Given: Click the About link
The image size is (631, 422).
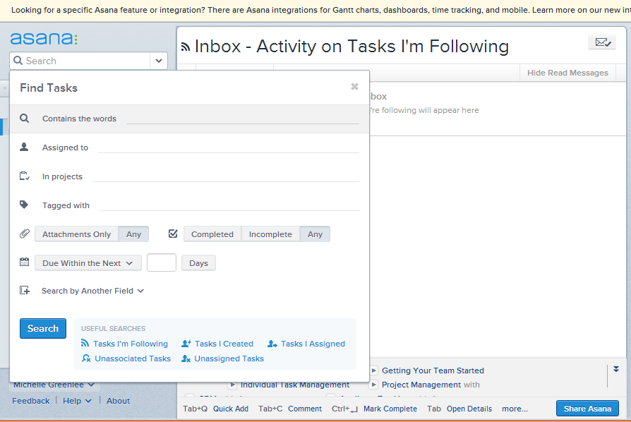Looking at the screenshot, I should click(x=119, y=401).
